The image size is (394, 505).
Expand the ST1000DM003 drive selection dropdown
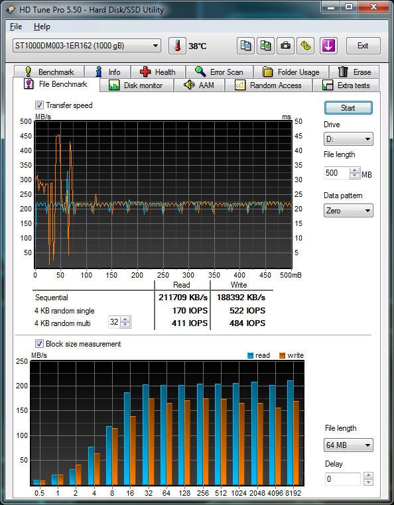tap(87, 46)
